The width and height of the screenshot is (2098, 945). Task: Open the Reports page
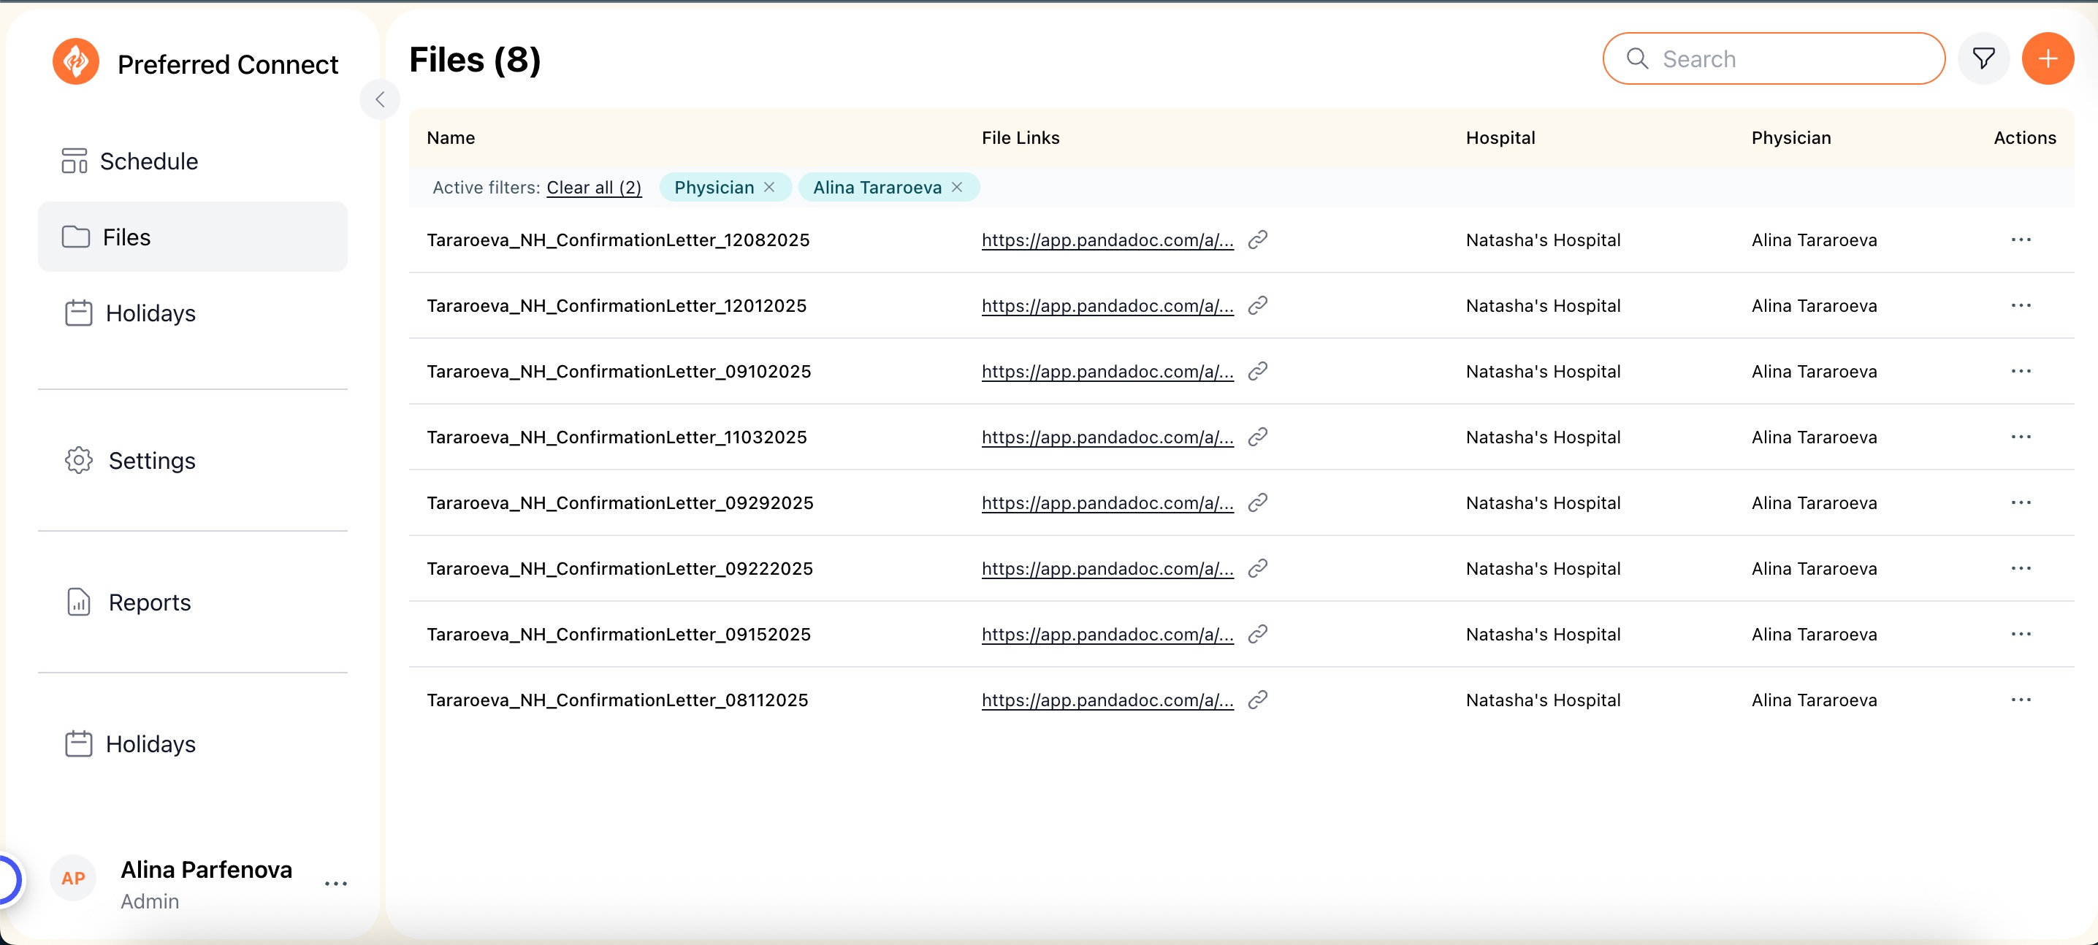click(x=192, y=602)
